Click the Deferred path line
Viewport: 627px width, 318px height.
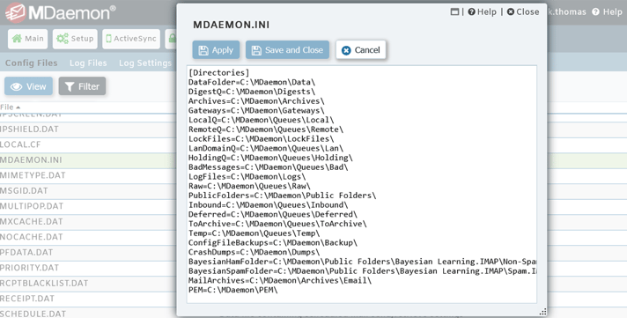(x=273, y=214)
